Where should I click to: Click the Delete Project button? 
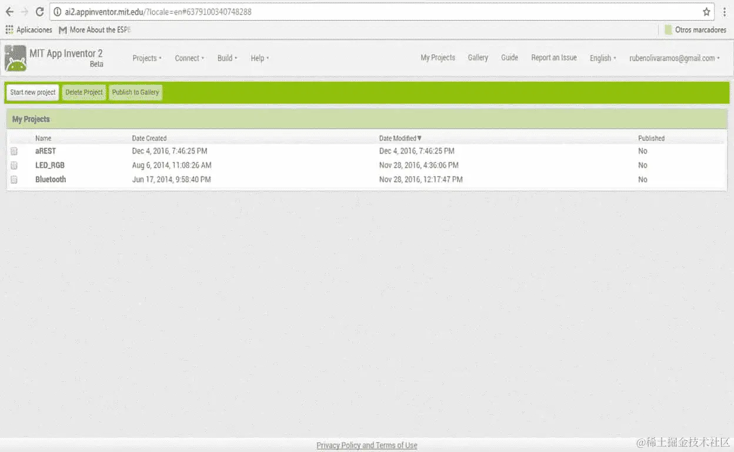click(84, 92)
